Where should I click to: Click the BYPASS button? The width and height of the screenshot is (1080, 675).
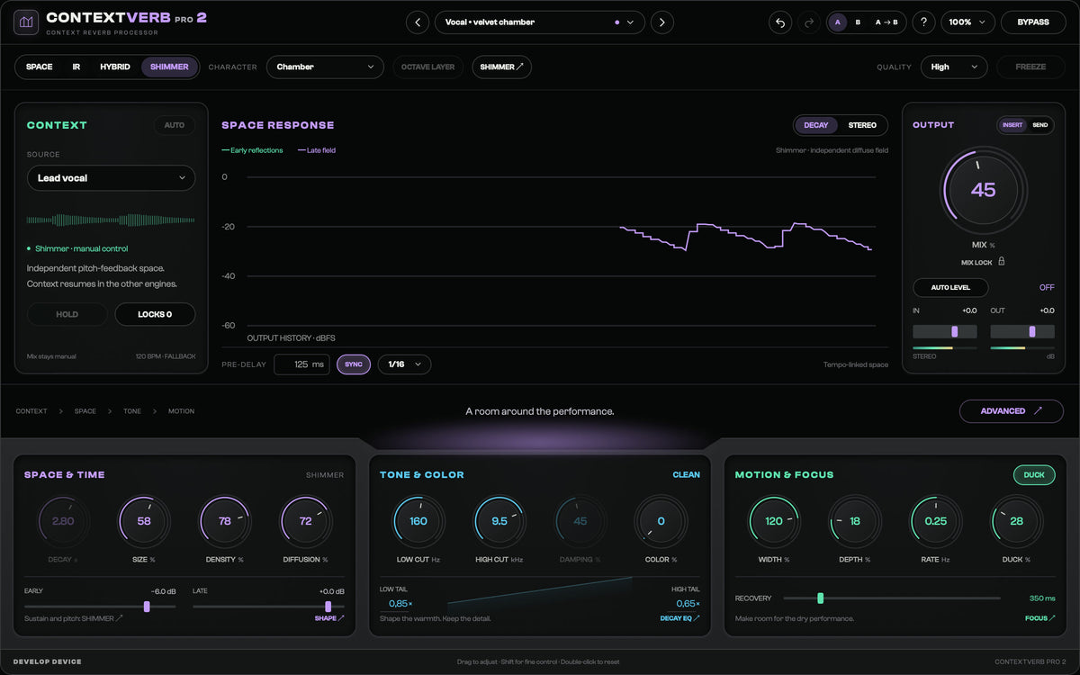coord(1033,22)
